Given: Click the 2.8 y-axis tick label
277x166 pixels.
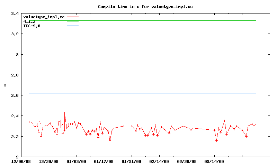Looking at the screenshot, I should tap(15, 75).
